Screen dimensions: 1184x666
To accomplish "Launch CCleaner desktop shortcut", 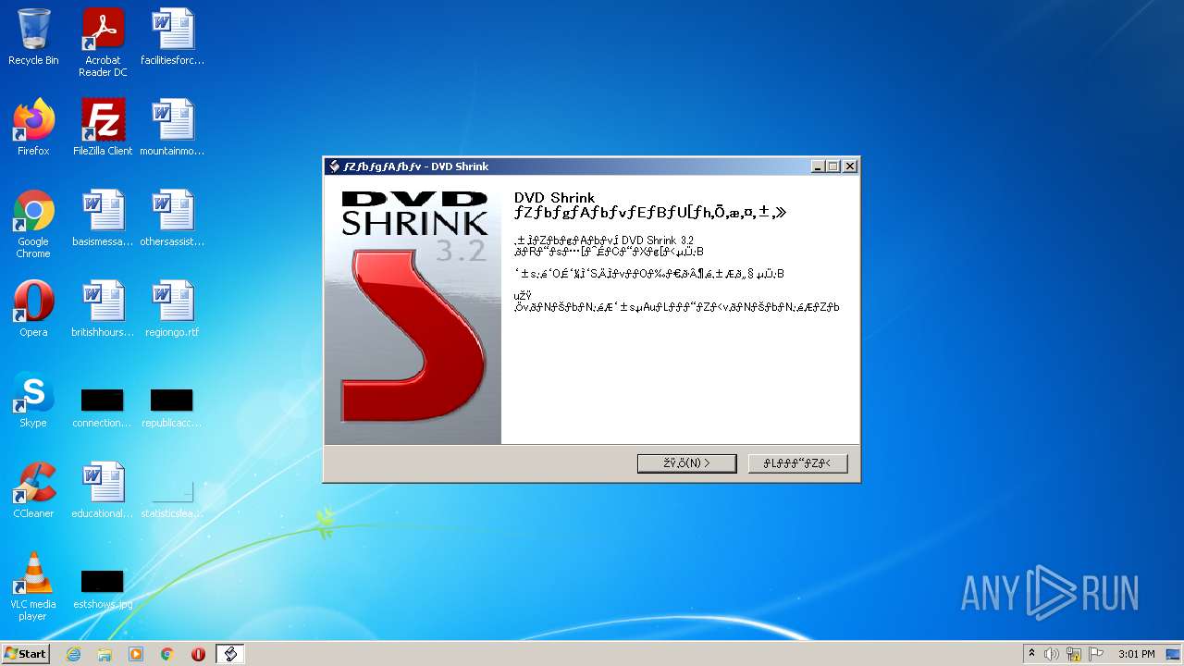I will click(33, 490).
